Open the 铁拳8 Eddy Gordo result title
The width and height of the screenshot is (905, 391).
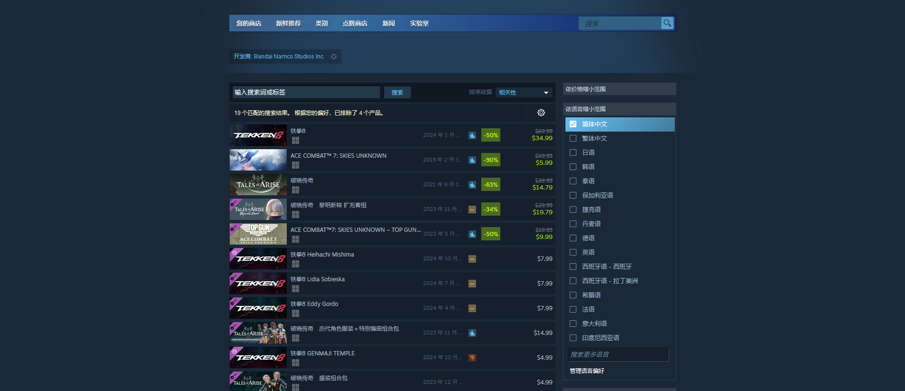pos(314,304)
